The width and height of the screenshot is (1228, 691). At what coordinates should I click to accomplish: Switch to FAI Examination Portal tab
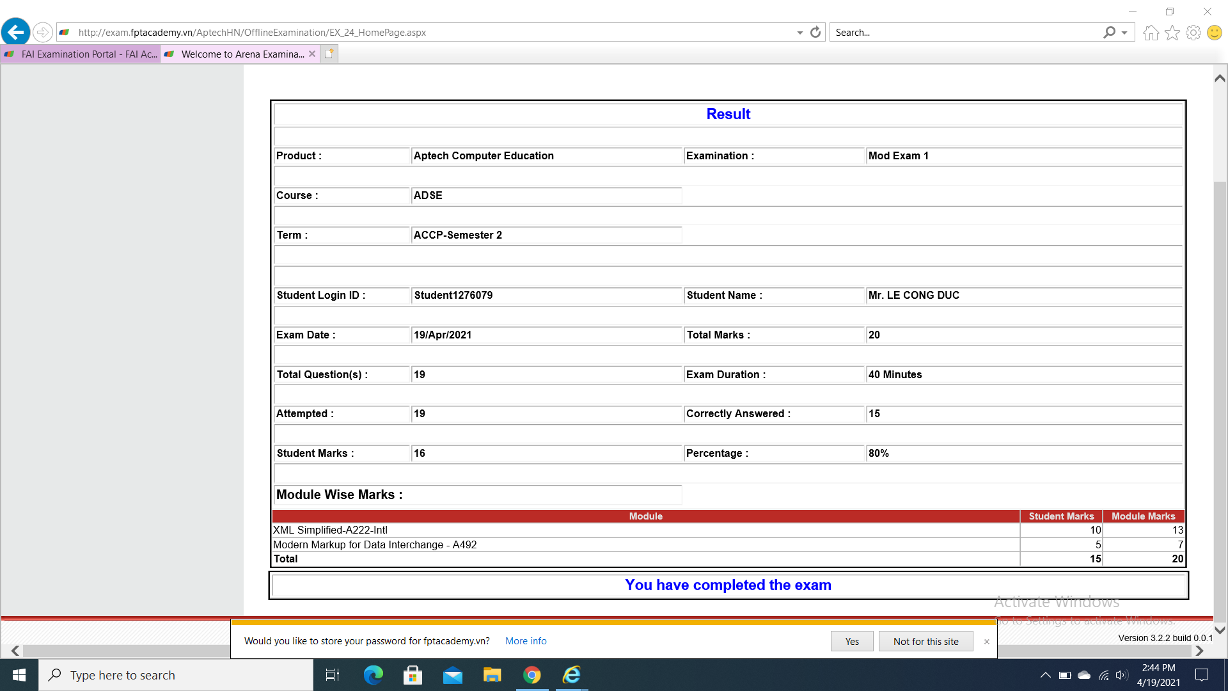tap(81, 54)
